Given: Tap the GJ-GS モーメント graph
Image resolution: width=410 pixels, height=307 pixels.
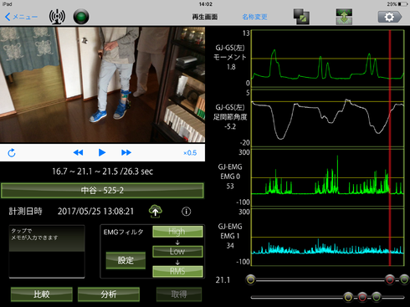Looking at the screenshot, I should [x=328, y=59].
